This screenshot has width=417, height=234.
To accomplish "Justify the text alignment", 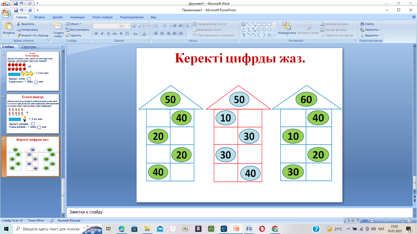I will [x=174, y=34].
